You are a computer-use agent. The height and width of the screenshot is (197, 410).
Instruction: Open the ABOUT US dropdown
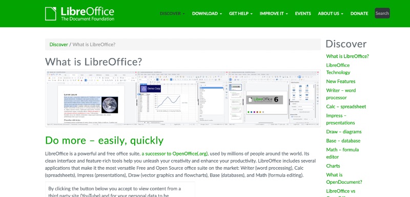tap(331, 14)
